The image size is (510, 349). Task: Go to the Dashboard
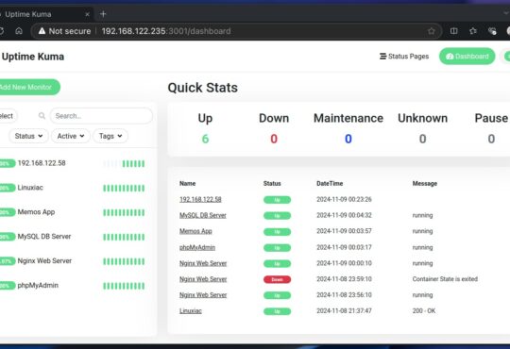point(467,57)
